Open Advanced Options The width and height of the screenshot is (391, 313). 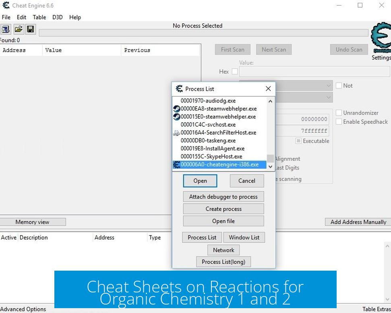[x=23, y=309]
